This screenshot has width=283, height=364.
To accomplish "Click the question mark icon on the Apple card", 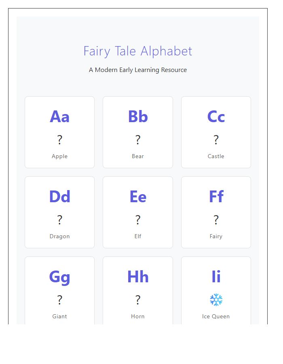I will [x=59, y=139].
